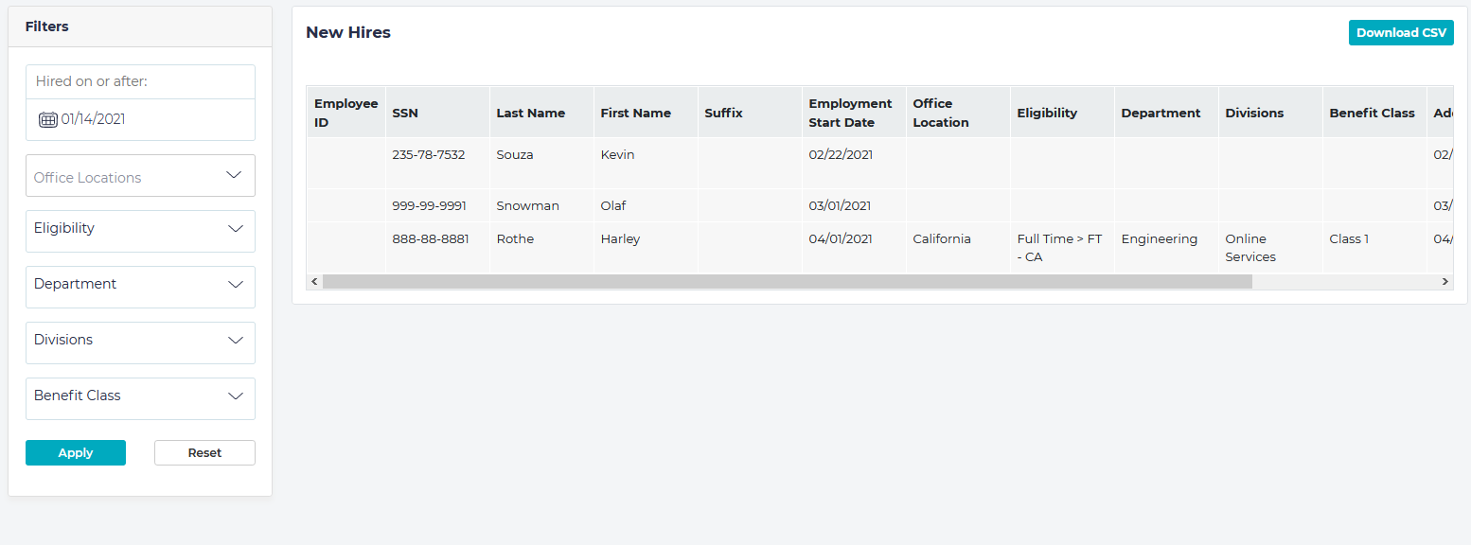The image size is (1471, 545).
Task: Reset all filters
Action: pos(204,453)
